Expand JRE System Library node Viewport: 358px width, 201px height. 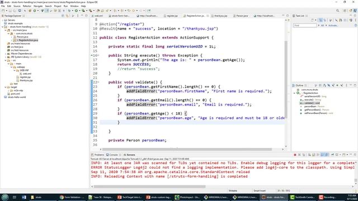6,57
